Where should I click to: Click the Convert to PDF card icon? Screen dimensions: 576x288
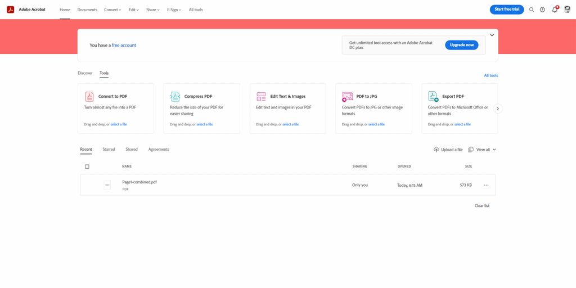[x=89, y=97]
